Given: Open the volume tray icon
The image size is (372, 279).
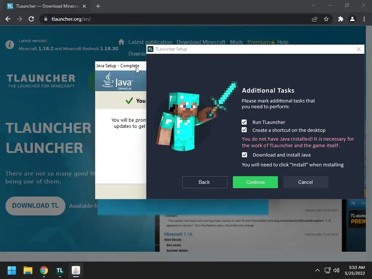Looking at the screenshot, I should coord(336,270).
